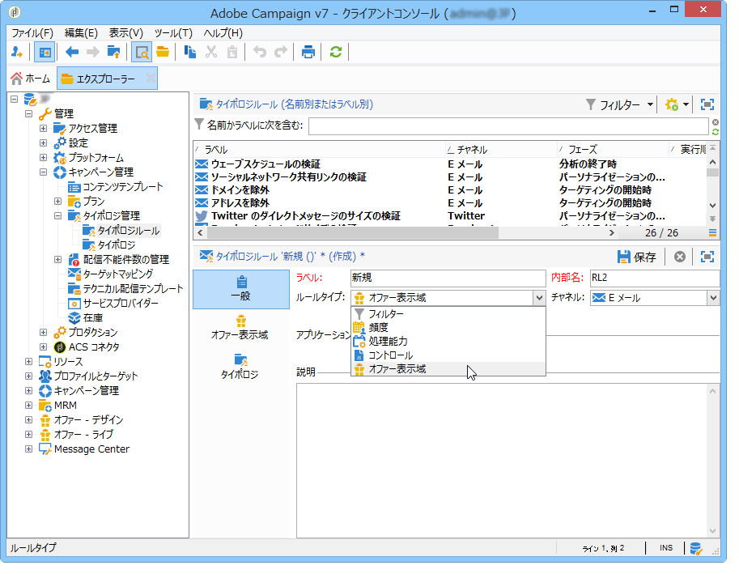Image resolution: width=739 pixels, height=574 pixels.
Task: Clear the filter field with grey X icon
Action: (716, 122)
